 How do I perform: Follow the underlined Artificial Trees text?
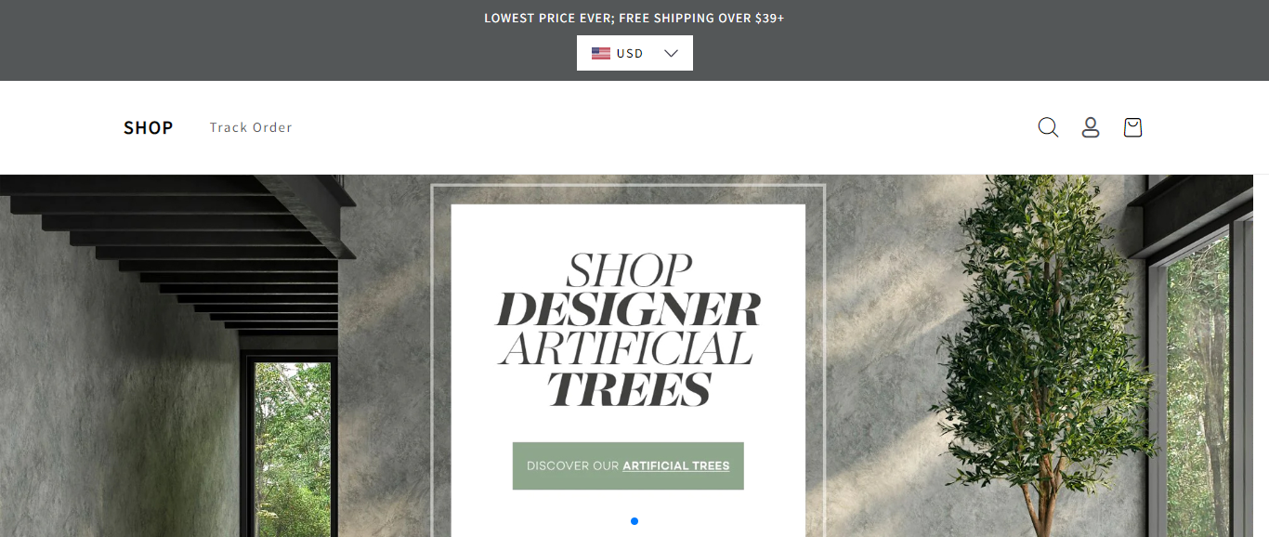(x=676, y=465)
